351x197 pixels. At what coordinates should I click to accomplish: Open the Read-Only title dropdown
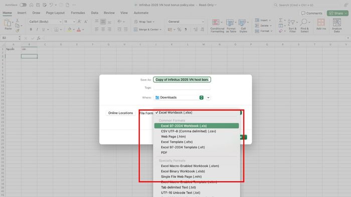(208, 5)
